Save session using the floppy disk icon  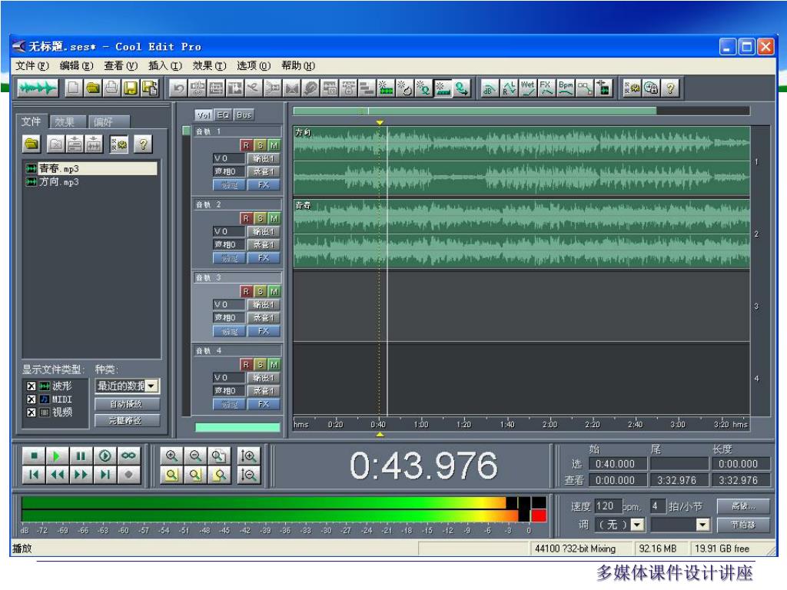point(131,88)
